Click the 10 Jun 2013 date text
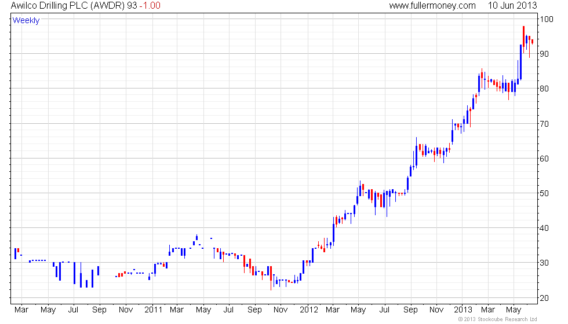Image resolution: width=568 pixels, height=324 pixels. [x=512, y=5]
